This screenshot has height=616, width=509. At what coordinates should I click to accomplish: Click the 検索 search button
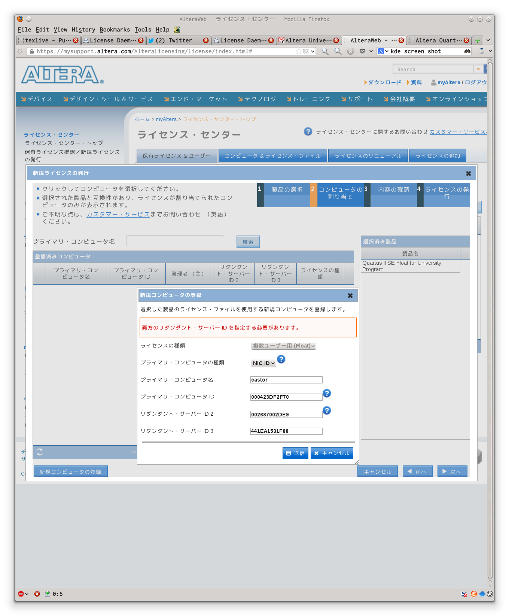(248, 242)
